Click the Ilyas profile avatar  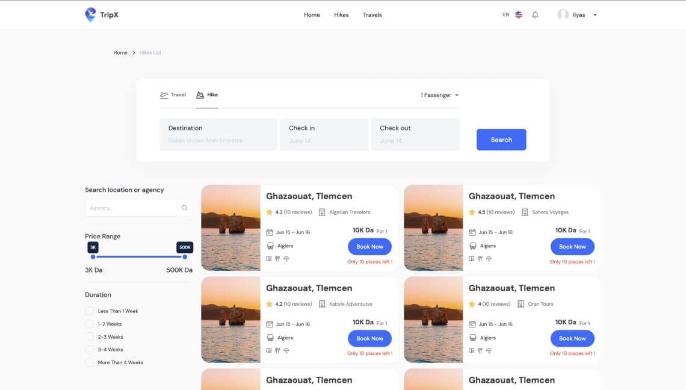pyautogui.click(x=563, y=14)
